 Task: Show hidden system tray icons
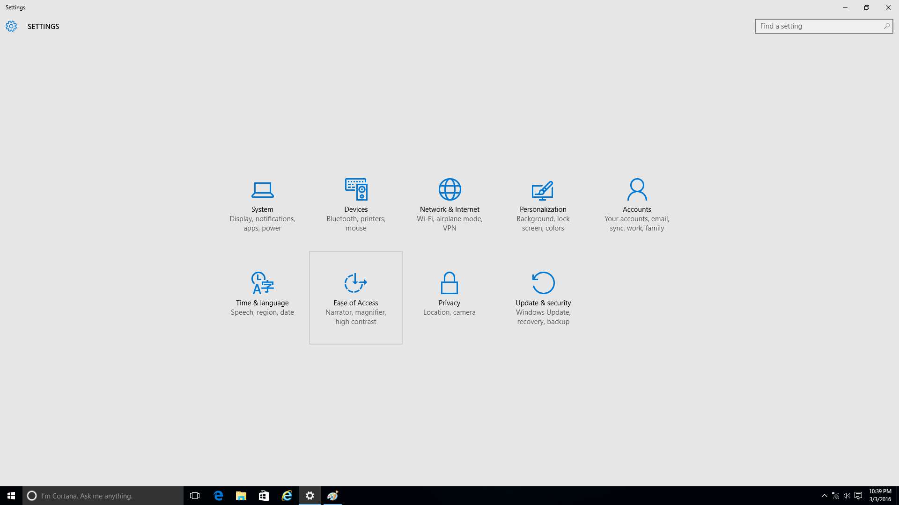(x=825, y=496)
